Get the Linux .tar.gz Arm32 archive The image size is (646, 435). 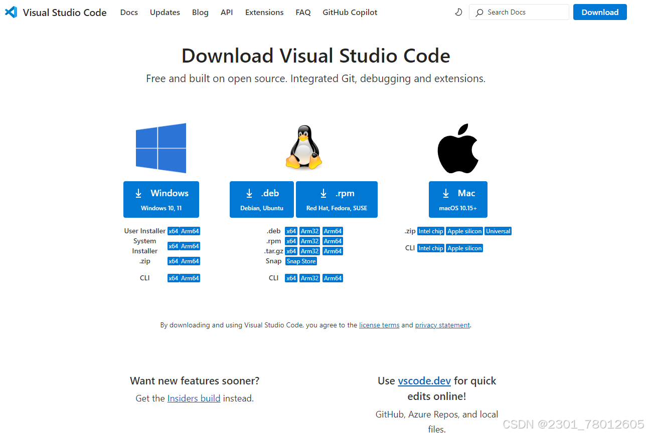click(310, 251)
